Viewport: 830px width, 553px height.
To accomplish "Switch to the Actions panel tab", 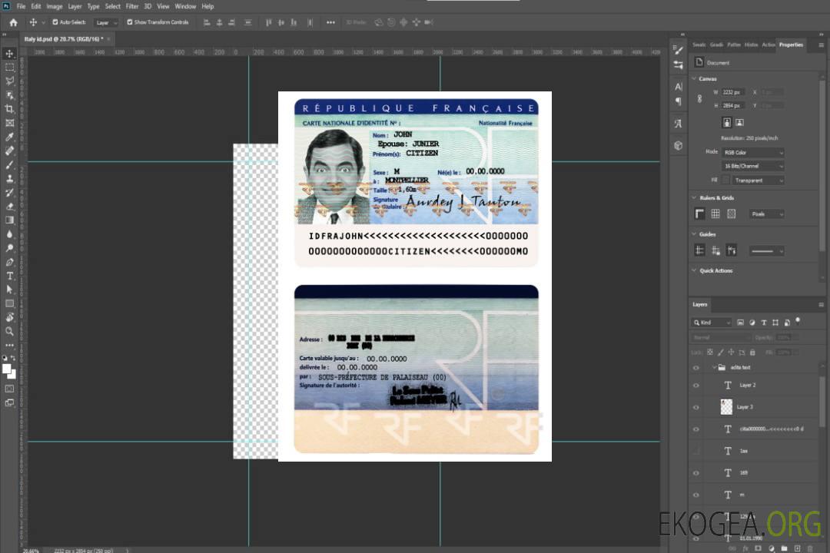I will point(769,45).
